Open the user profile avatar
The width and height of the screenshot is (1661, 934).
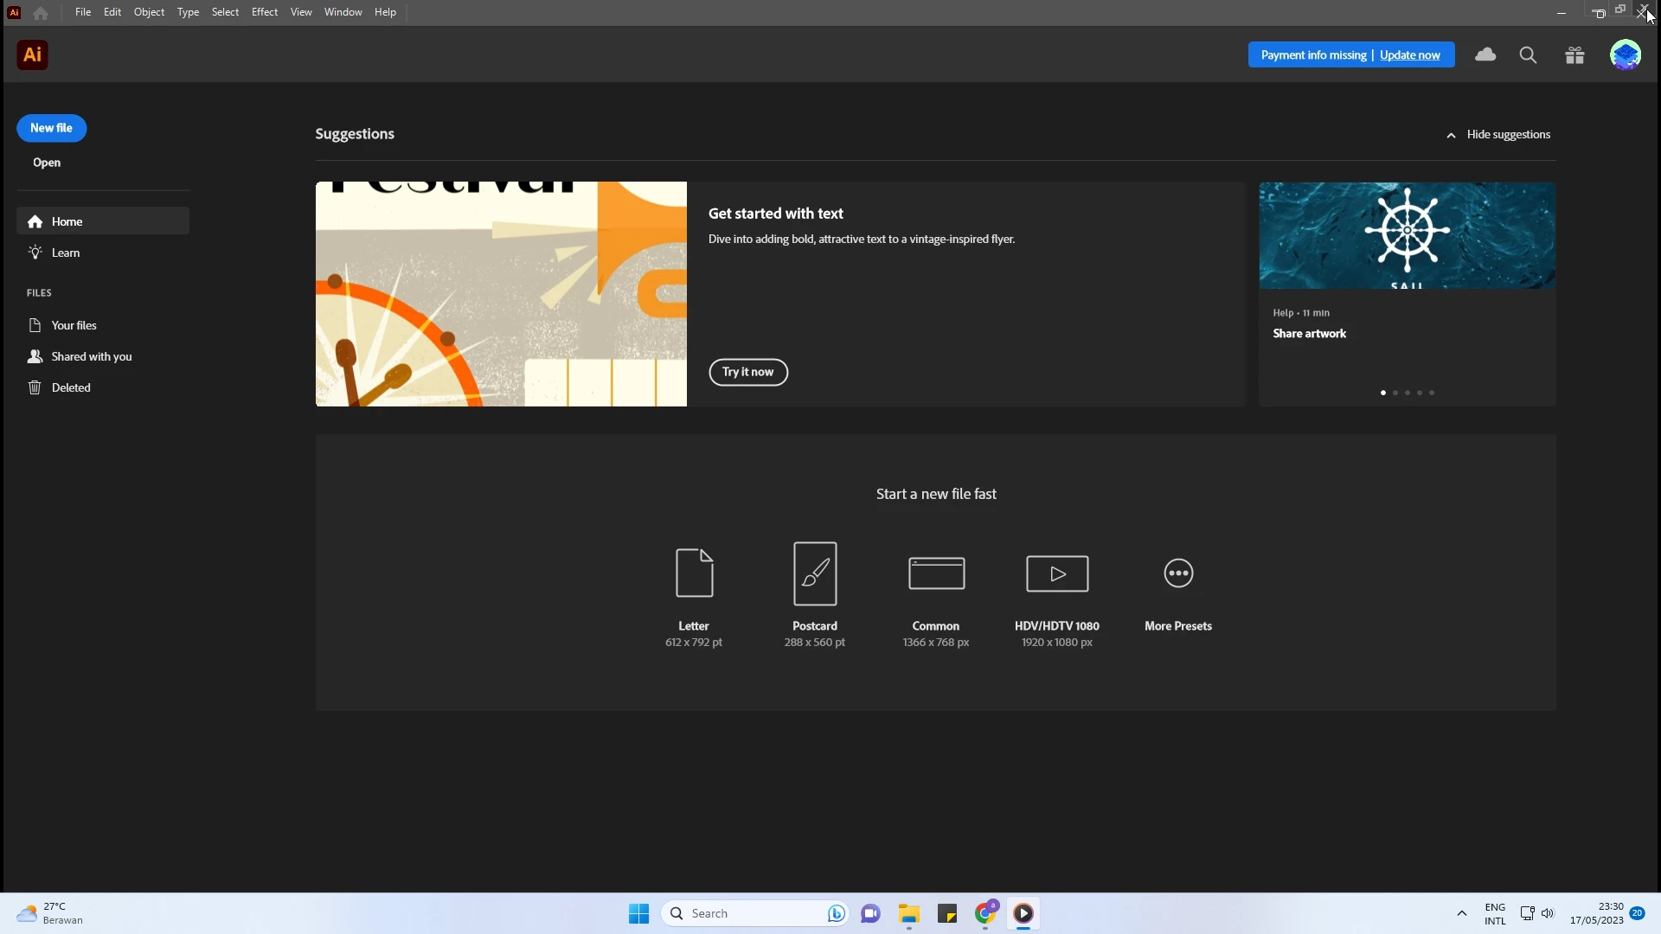point(1626,55)
